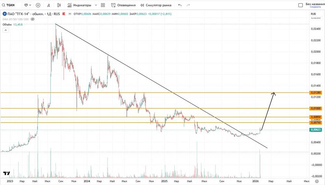
Task: Collapse the indicator legend with chevron
Action: coord(6,30)
